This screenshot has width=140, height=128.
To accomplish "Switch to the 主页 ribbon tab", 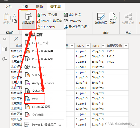I will coord(25,7).
